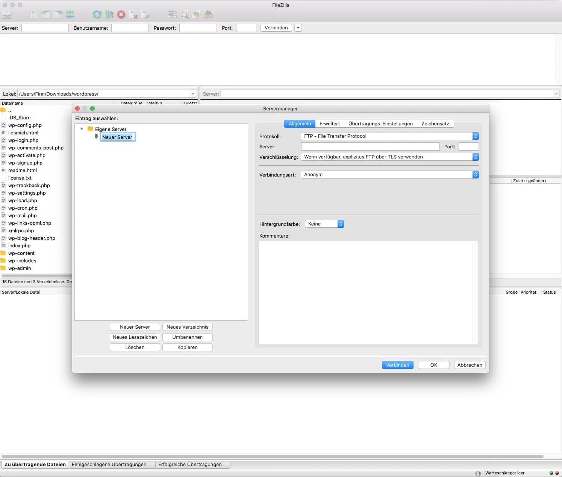
Task: Open the file search binoculars icon
Action: (x=209, y=14)
